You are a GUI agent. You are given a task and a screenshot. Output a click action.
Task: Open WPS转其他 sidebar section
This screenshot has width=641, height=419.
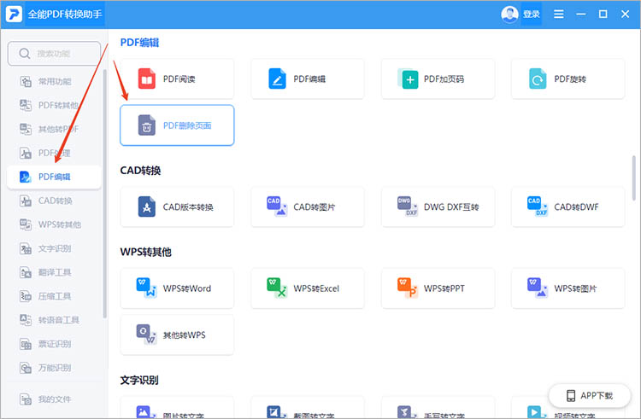(54, 224)
